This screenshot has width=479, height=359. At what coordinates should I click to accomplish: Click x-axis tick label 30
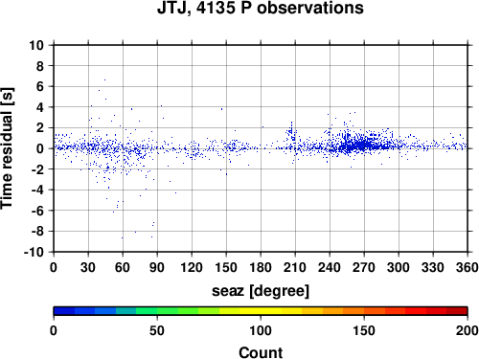tap(88, 267)
